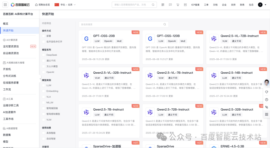Open the customer service assistant avatar
270x148 pixels.
click(266, 83)
